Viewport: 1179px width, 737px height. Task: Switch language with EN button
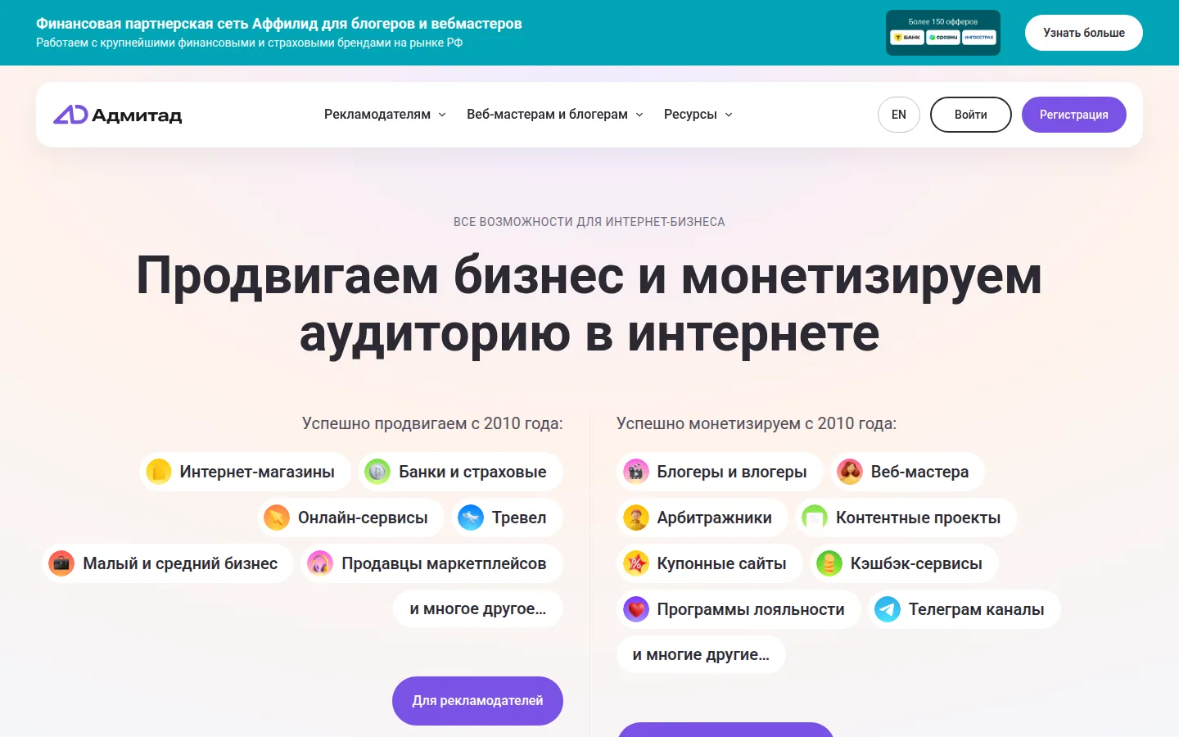[899, 115]
